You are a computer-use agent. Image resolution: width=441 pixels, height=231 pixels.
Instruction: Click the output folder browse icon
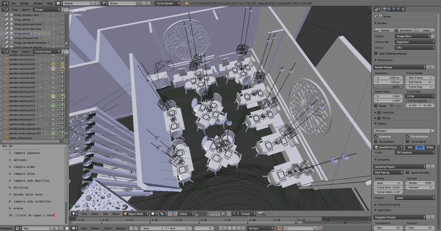click(x=433, y=131)
